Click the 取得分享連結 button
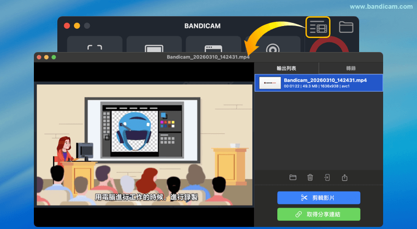417x229 pixels. click(x=318, y=214)
